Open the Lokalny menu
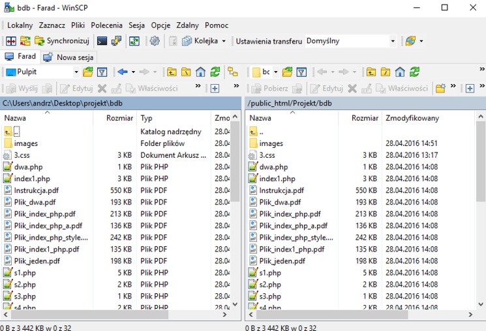The width and height of the screenshot is (486, 331). [x=20, y=25]
